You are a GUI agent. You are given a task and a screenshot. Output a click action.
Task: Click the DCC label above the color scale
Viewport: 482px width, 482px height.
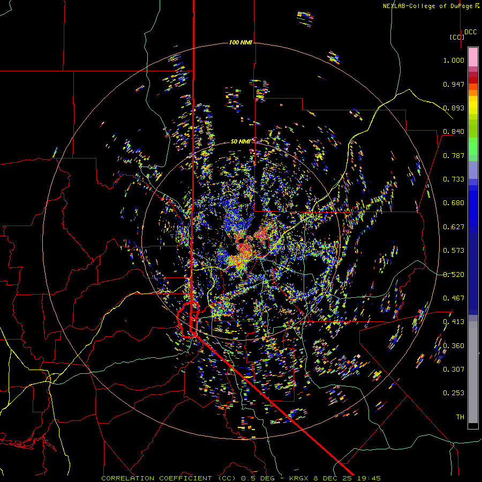click(x=470, y=32)
